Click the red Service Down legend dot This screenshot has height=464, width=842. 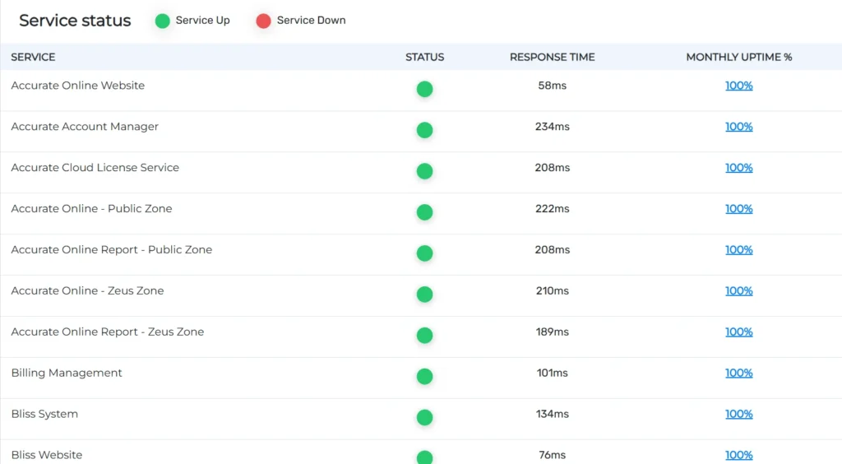click(263, 21)
